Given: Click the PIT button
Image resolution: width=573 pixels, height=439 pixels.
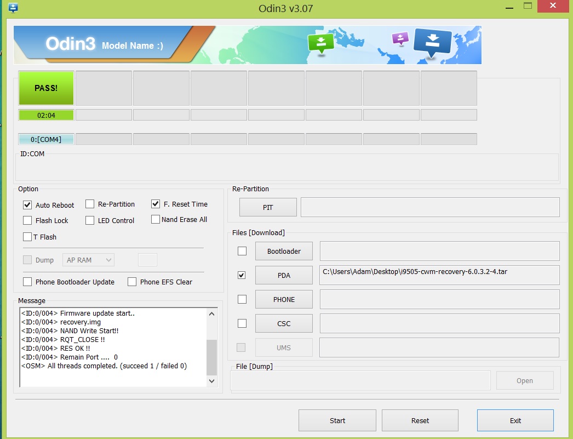Looking at the screenshot, I should coord(268,207).
